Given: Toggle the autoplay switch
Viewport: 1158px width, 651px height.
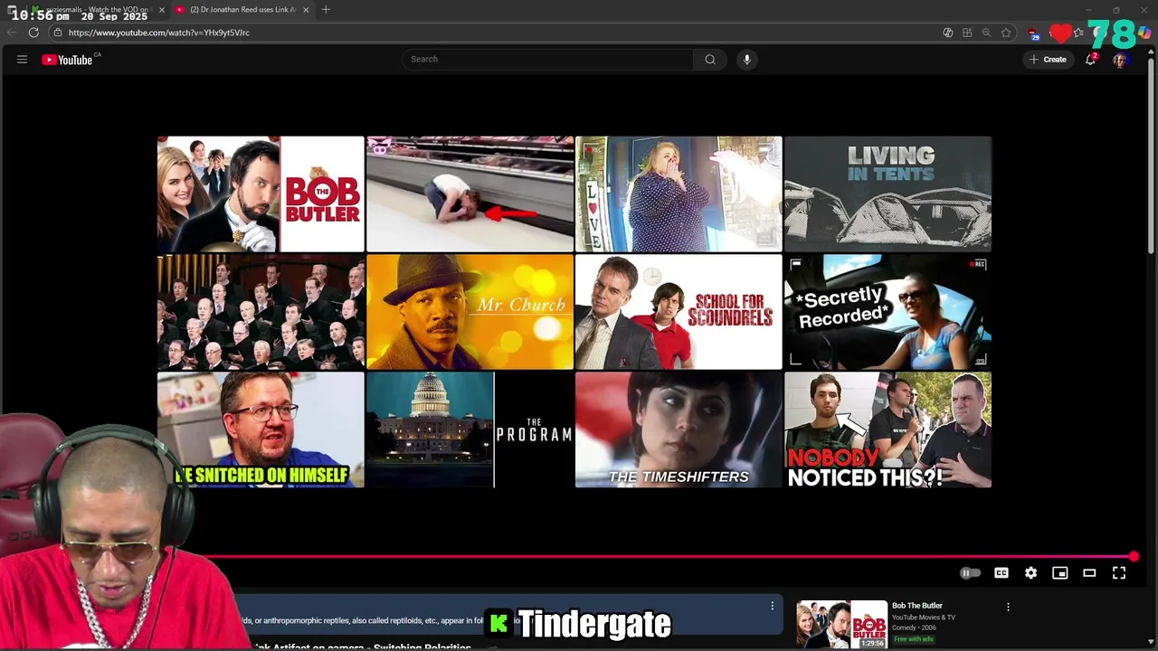Looking at the screenshot, I should (970, 573).
